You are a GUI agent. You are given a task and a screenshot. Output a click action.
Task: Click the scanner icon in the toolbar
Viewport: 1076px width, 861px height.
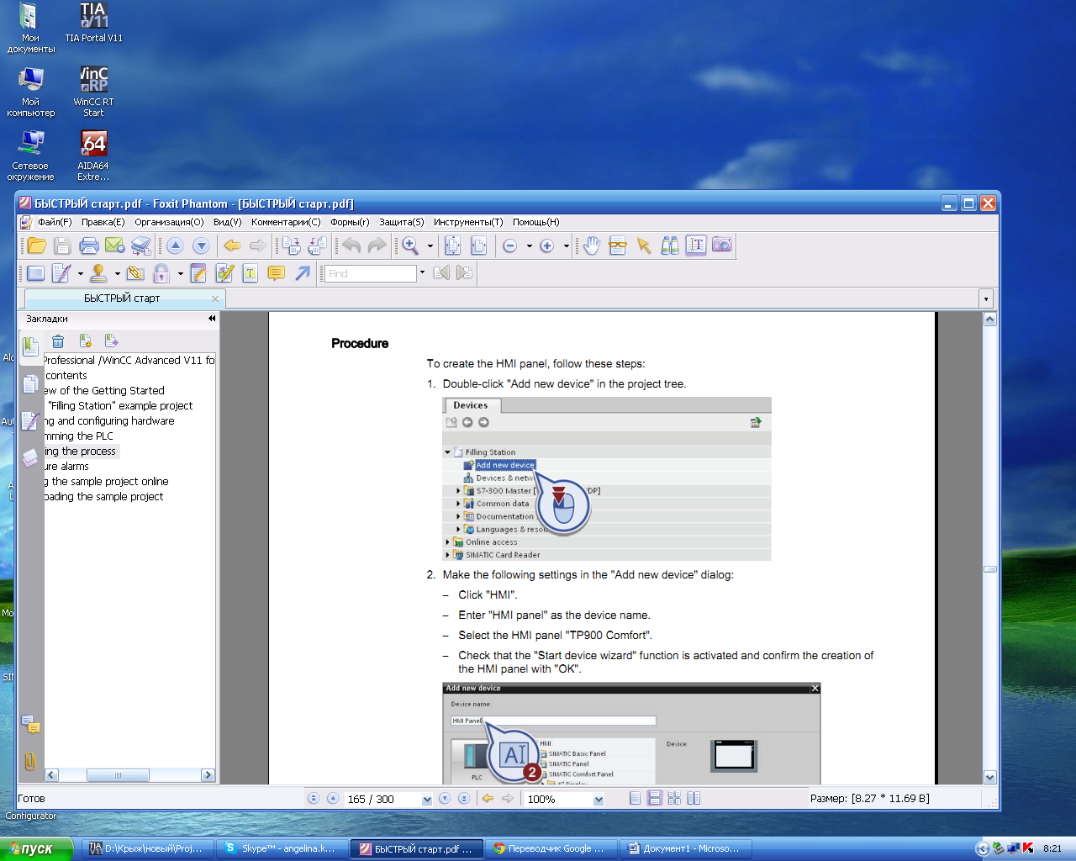141,246
